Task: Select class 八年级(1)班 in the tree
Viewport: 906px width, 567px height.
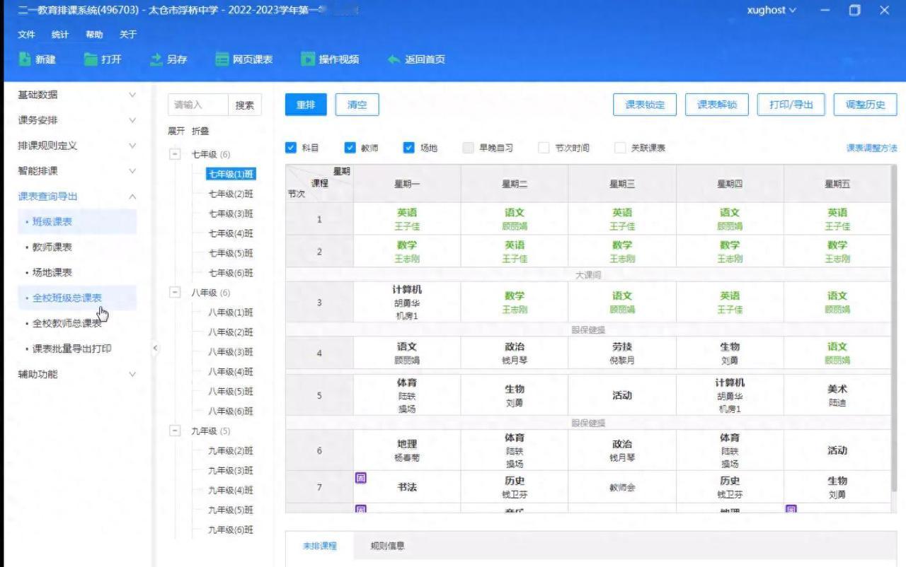Action: click(x=231, y=312)
